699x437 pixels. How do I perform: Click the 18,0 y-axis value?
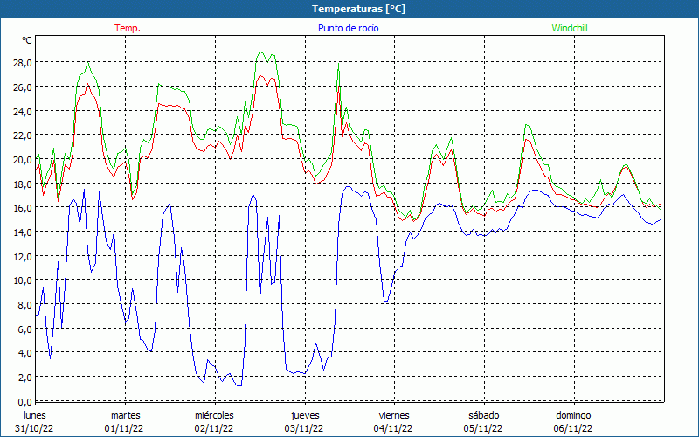(x=23, y=184)
